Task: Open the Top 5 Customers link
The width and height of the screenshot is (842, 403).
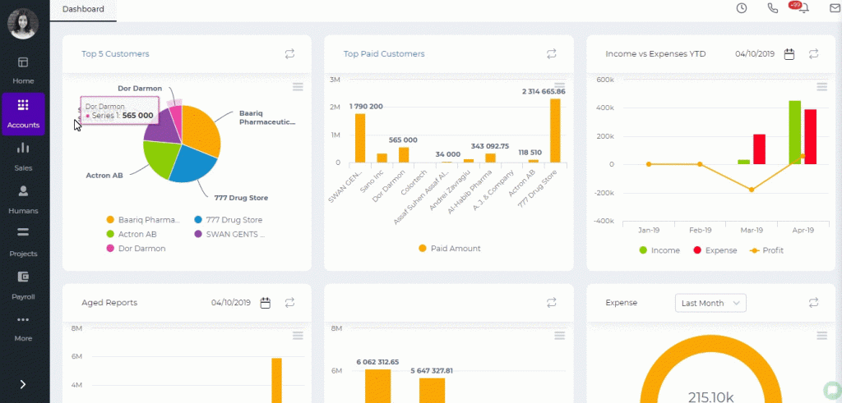Action: [115, 53]
